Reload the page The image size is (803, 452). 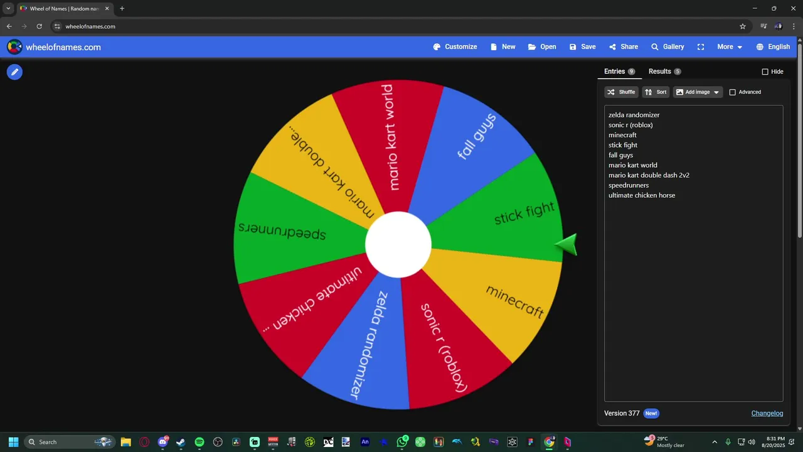click(39, 26)
